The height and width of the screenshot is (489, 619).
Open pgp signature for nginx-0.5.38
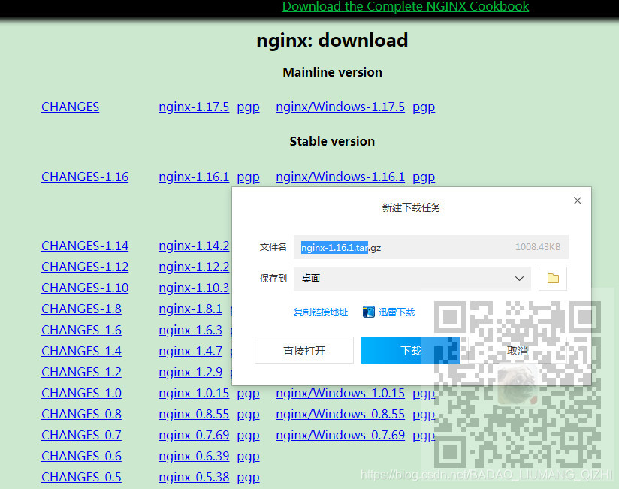point(249,478)
